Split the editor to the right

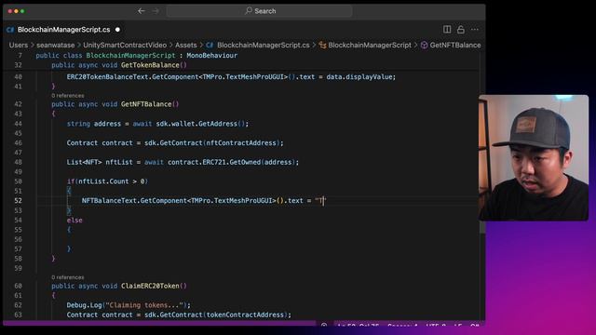click(447, 29)
